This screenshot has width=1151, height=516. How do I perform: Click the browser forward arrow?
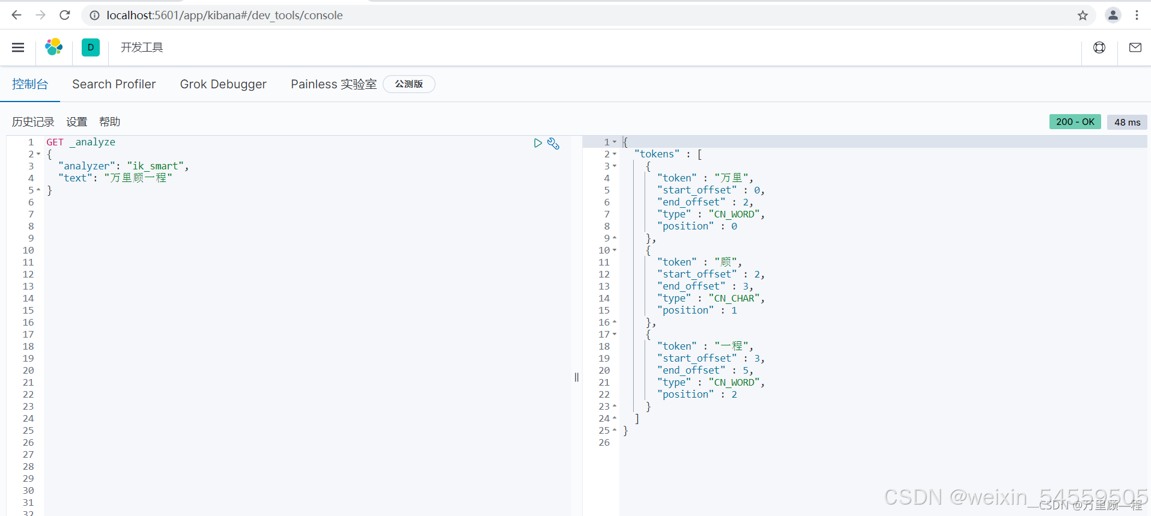(x=40, y=15)
